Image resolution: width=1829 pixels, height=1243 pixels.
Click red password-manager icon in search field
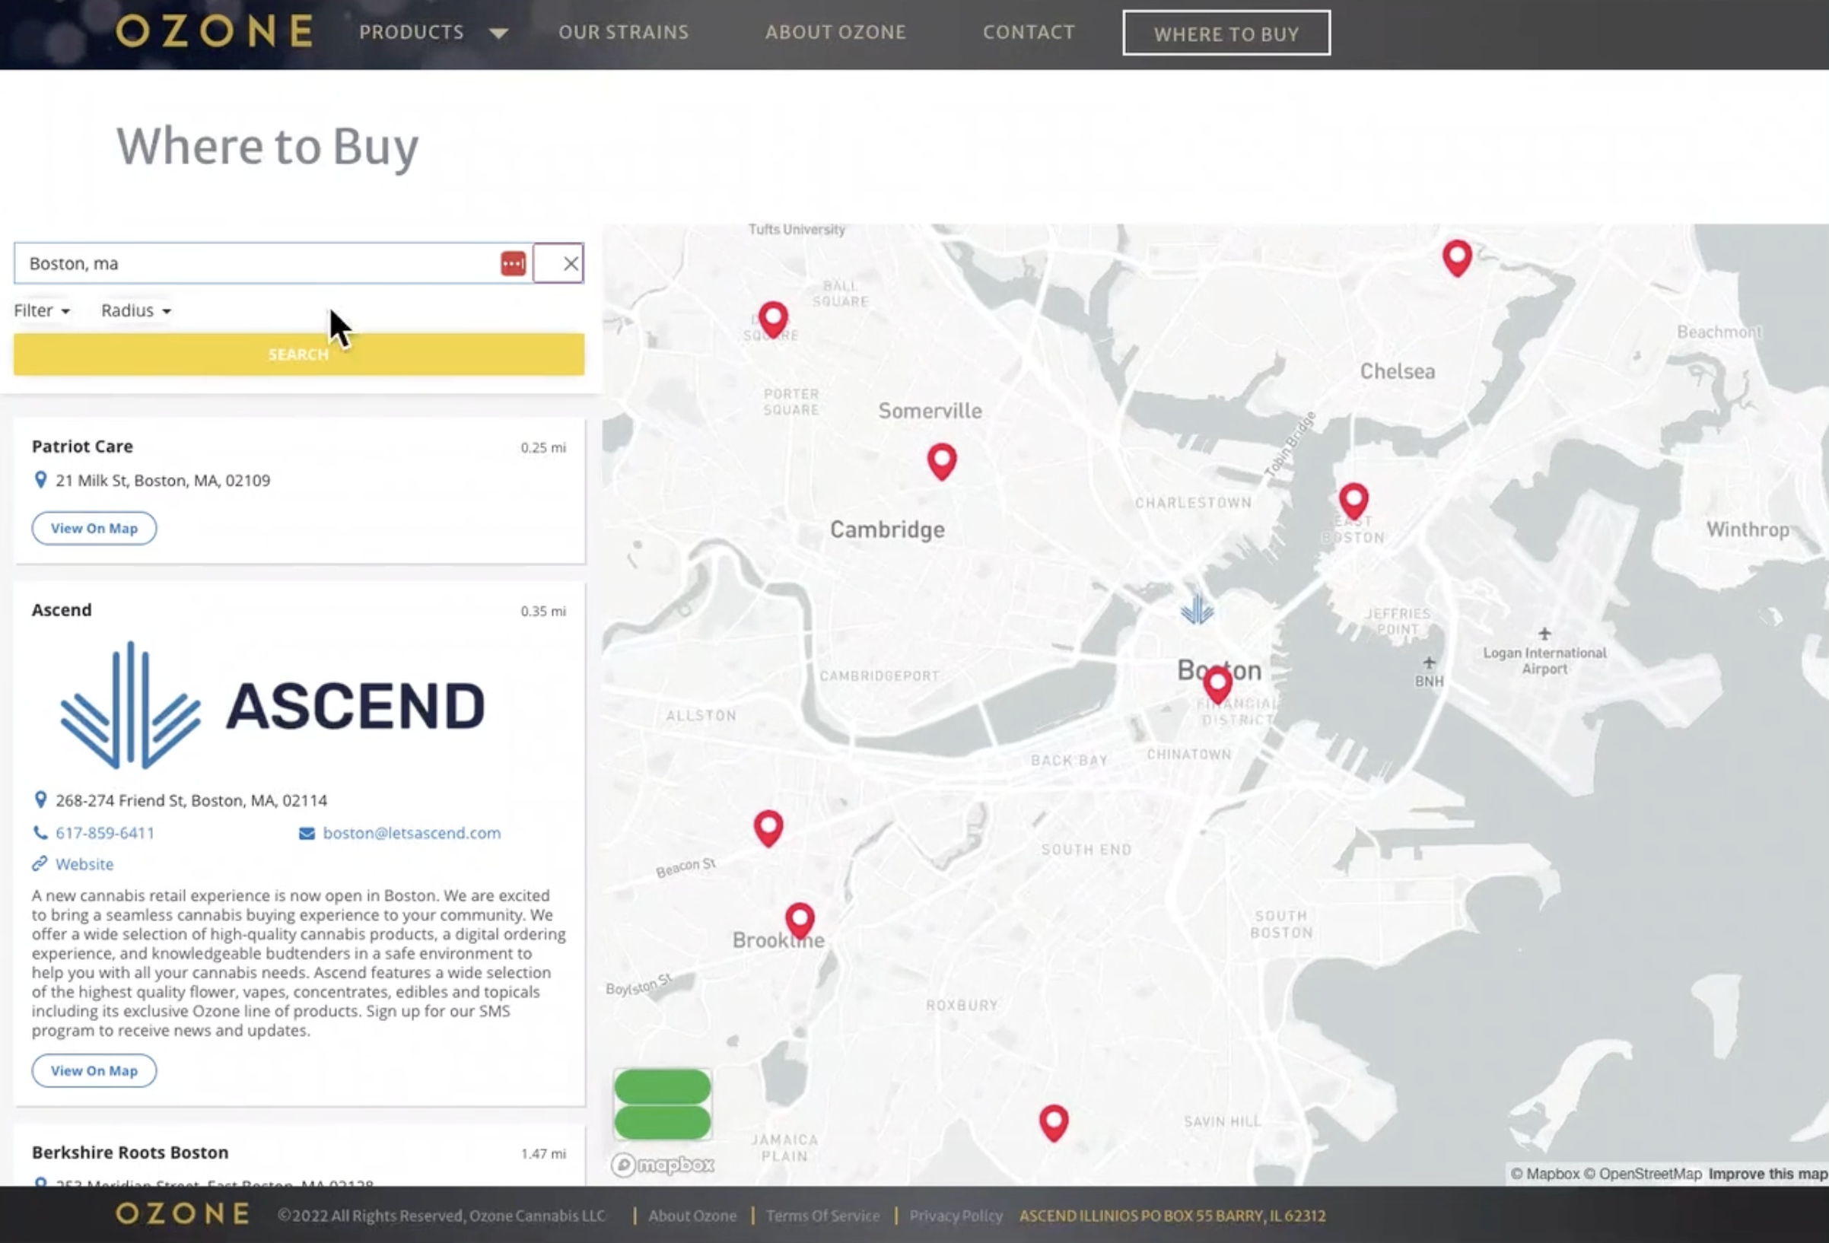point(513,263)
